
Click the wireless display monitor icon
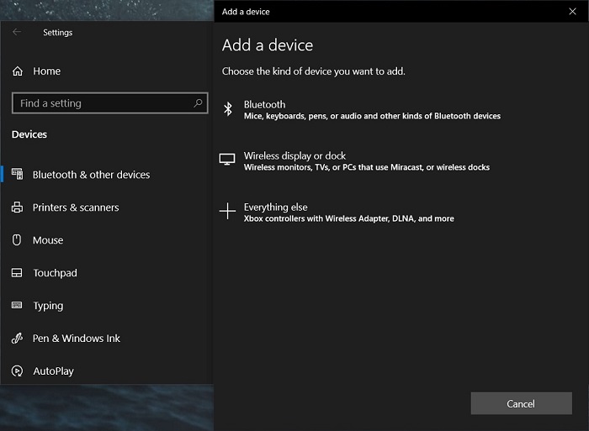(226, 160)
